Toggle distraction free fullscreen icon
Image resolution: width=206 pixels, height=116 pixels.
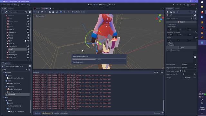pyautogui.click(x=163, y=8)
